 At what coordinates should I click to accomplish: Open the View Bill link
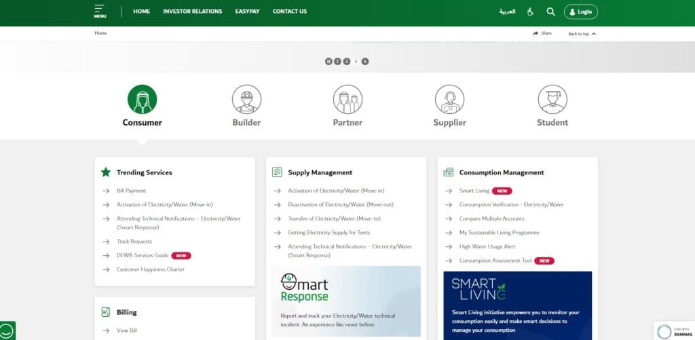(x=127, y=330)
